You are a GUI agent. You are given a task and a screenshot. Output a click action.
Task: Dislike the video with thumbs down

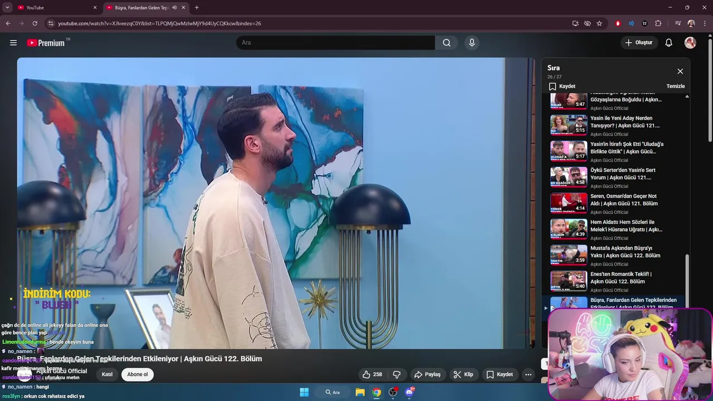coord(397,374)
